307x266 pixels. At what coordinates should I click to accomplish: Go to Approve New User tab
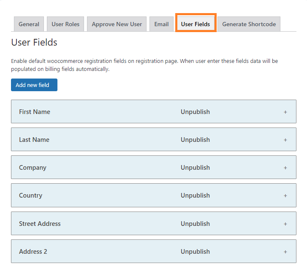pyautogui.click(x=117, y=24)
